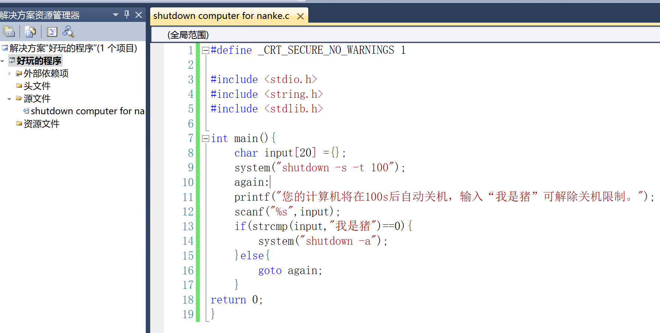Switch to the shutdown computer for nanke.c tab

tap(221, 16)
